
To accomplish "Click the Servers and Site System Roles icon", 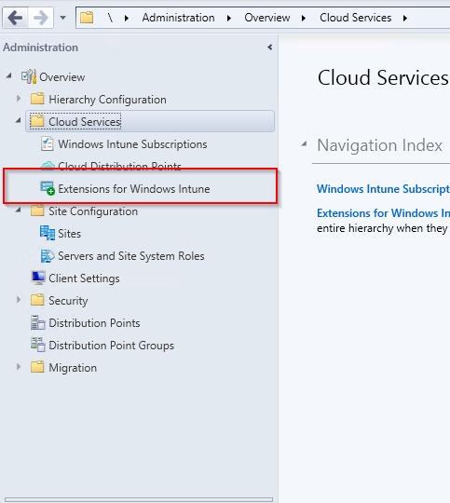I will coord(48,255).
